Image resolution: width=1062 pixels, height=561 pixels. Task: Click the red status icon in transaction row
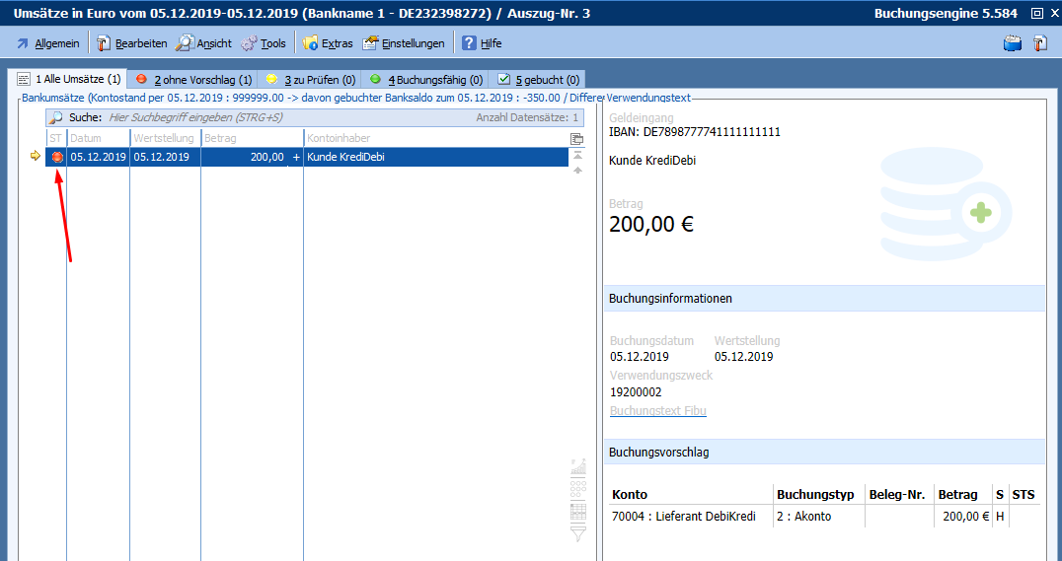coord(56,157)
